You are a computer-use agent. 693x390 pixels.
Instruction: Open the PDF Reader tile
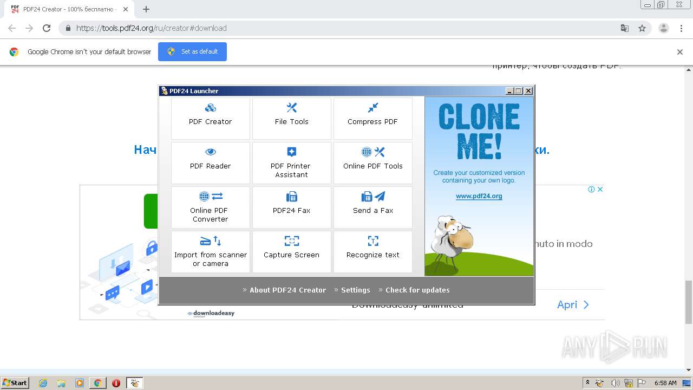point(211,163)
